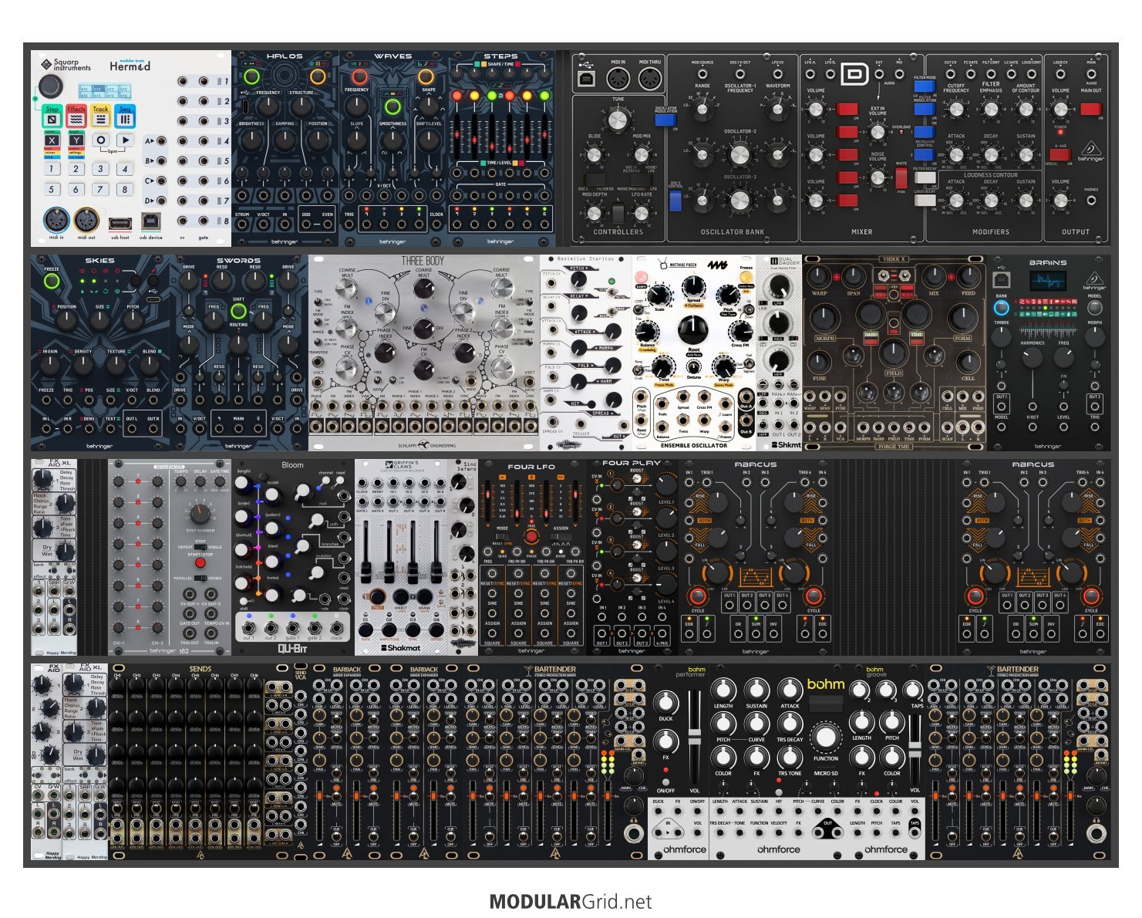Flip the Parallel/Series switch on 182
This screenshot has height=918, width=1142.
[x=200, y=578]
